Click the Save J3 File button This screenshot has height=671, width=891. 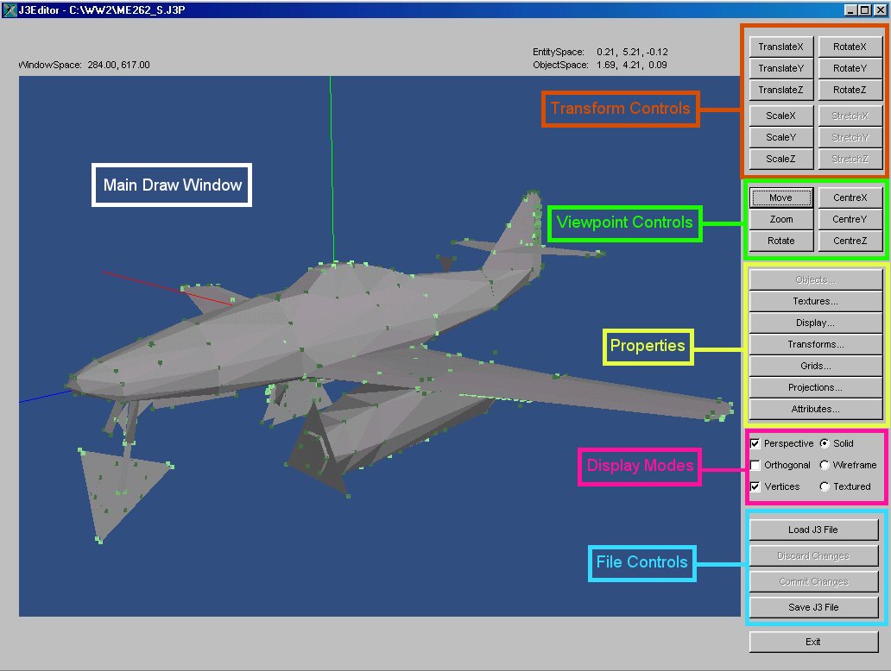coord(813,607)
